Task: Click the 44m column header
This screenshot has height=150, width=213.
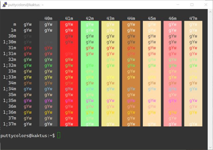Action: pos(131,18)
